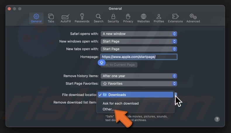Screen dimensions: 231x133
Task: Open the Privacy hand icon pane
Action: click(x=128, y=18)
